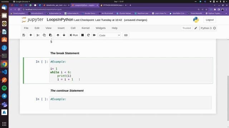Cut selected cells with scissors icon
The image size is (229, 128).
click(x=38, y=35)
